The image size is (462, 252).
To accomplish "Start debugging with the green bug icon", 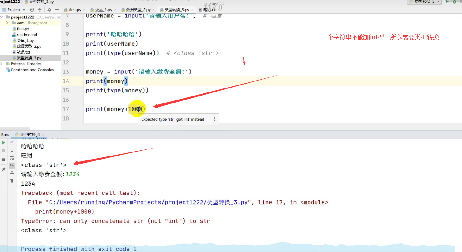I will point(455,2).
